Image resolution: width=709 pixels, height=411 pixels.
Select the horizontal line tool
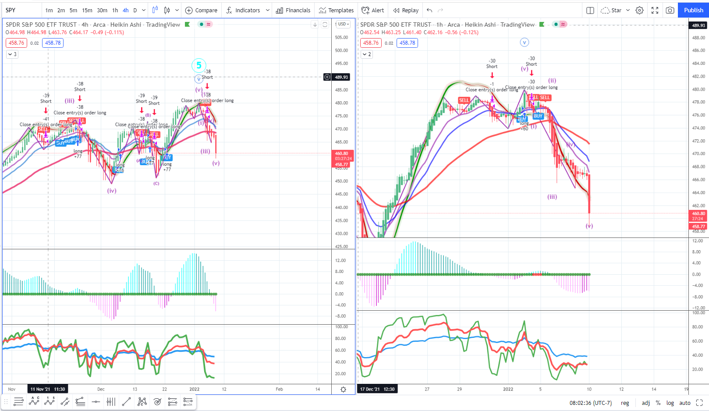click(96, 401)
